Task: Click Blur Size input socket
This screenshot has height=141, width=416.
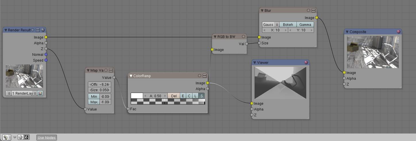Action: 259,43
